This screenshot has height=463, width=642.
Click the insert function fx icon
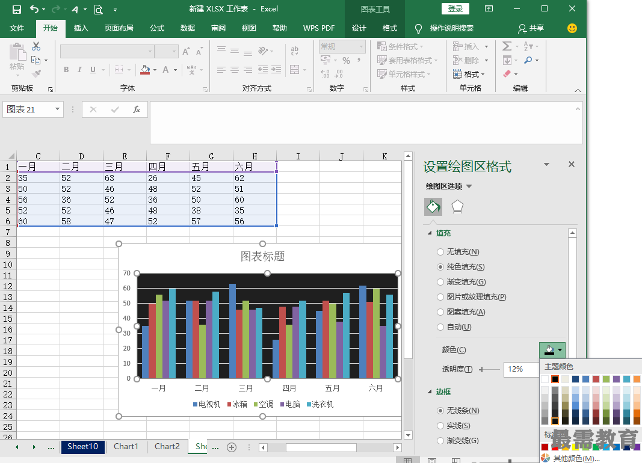click(x=137, y=109)
